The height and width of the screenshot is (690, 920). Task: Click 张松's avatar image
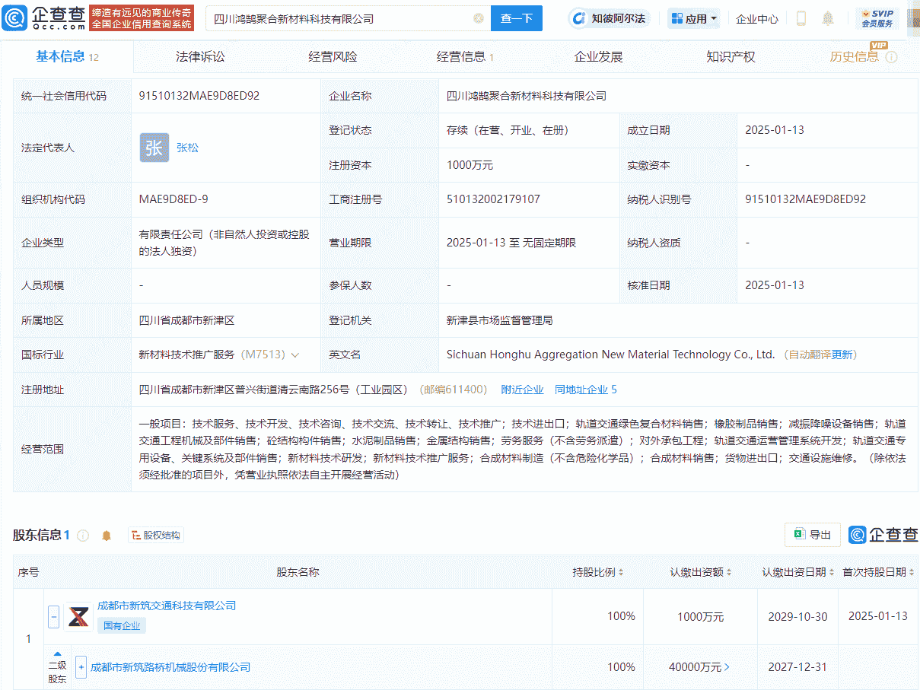point(154,148)
